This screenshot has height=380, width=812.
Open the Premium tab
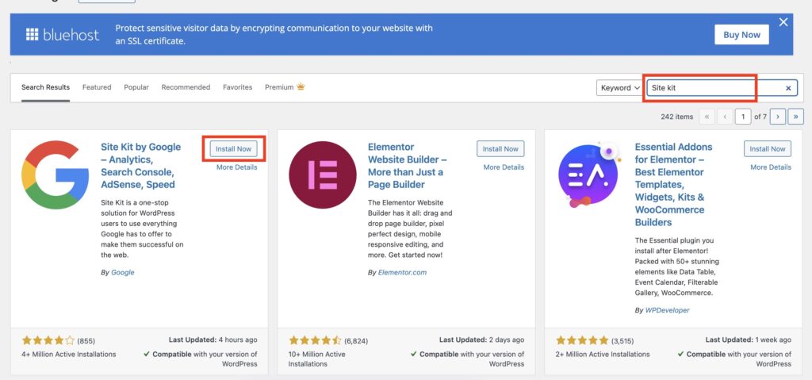(285, 87)
